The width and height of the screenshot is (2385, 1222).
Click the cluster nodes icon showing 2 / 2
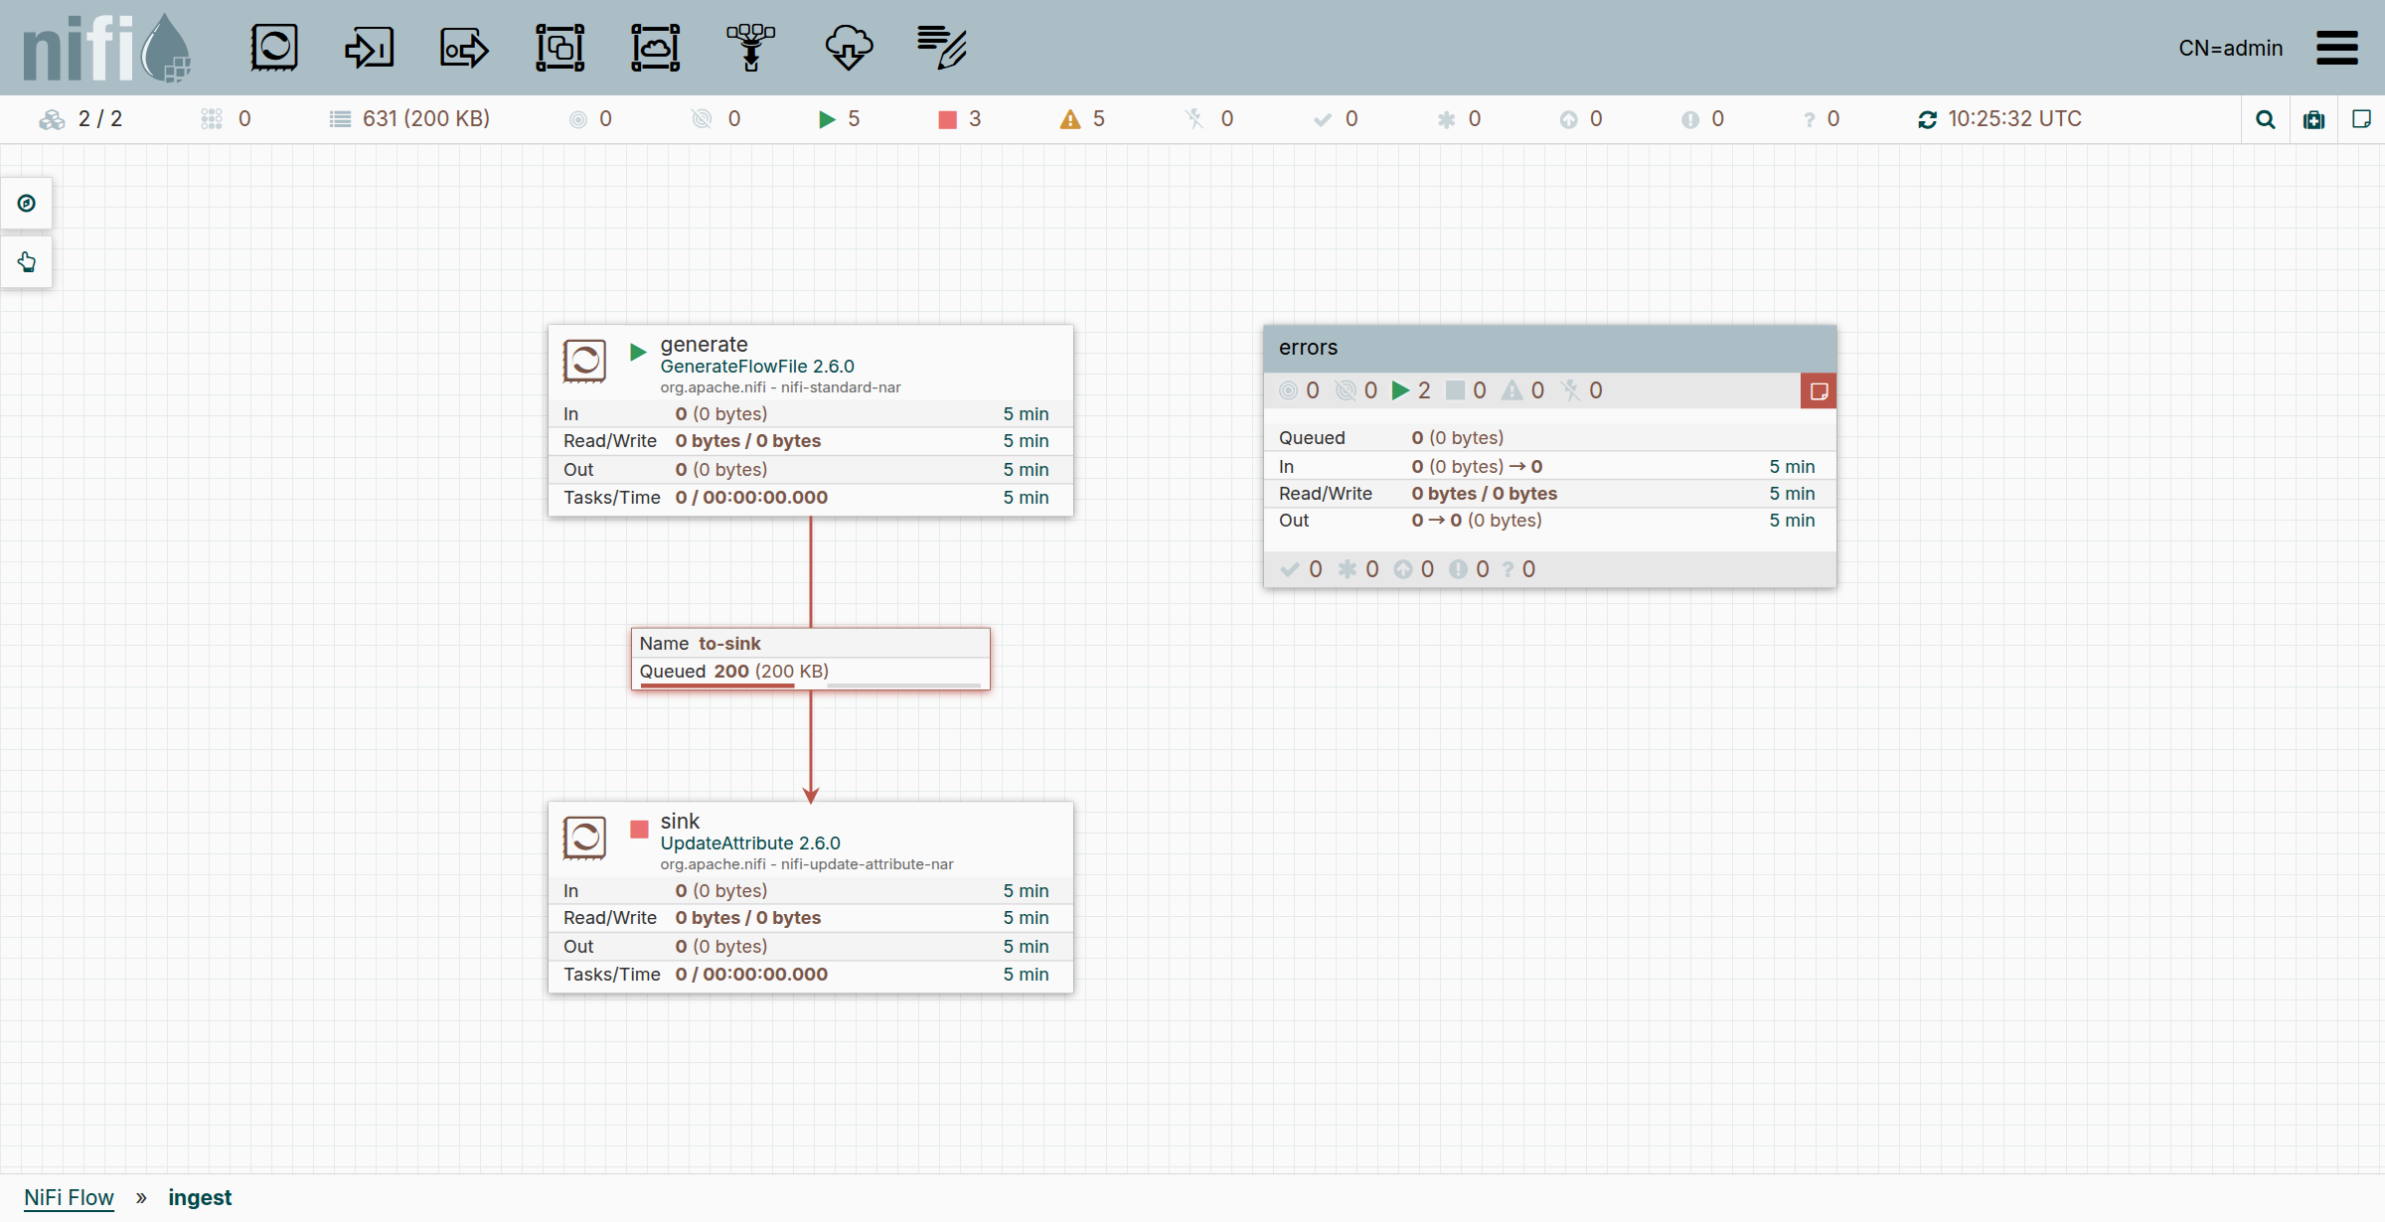point(52,119)
